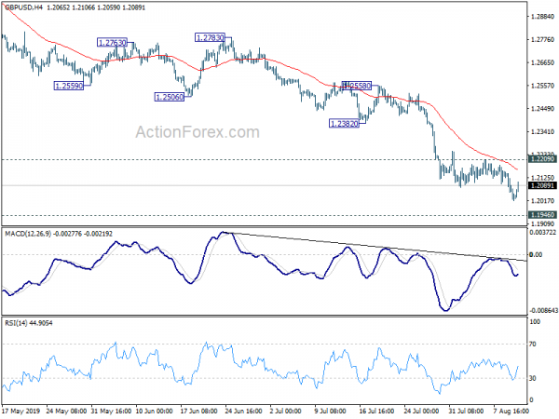Viewport: 559px width, 419px height.
Task: Click the 10 Jun 00:00 date label
Action: point(154,412)
